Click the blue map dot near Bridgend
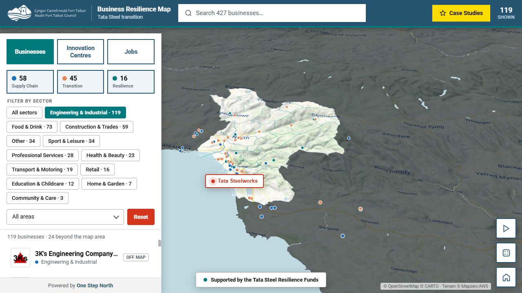This screenshot has height=293, width=522. tap(343, 236)
